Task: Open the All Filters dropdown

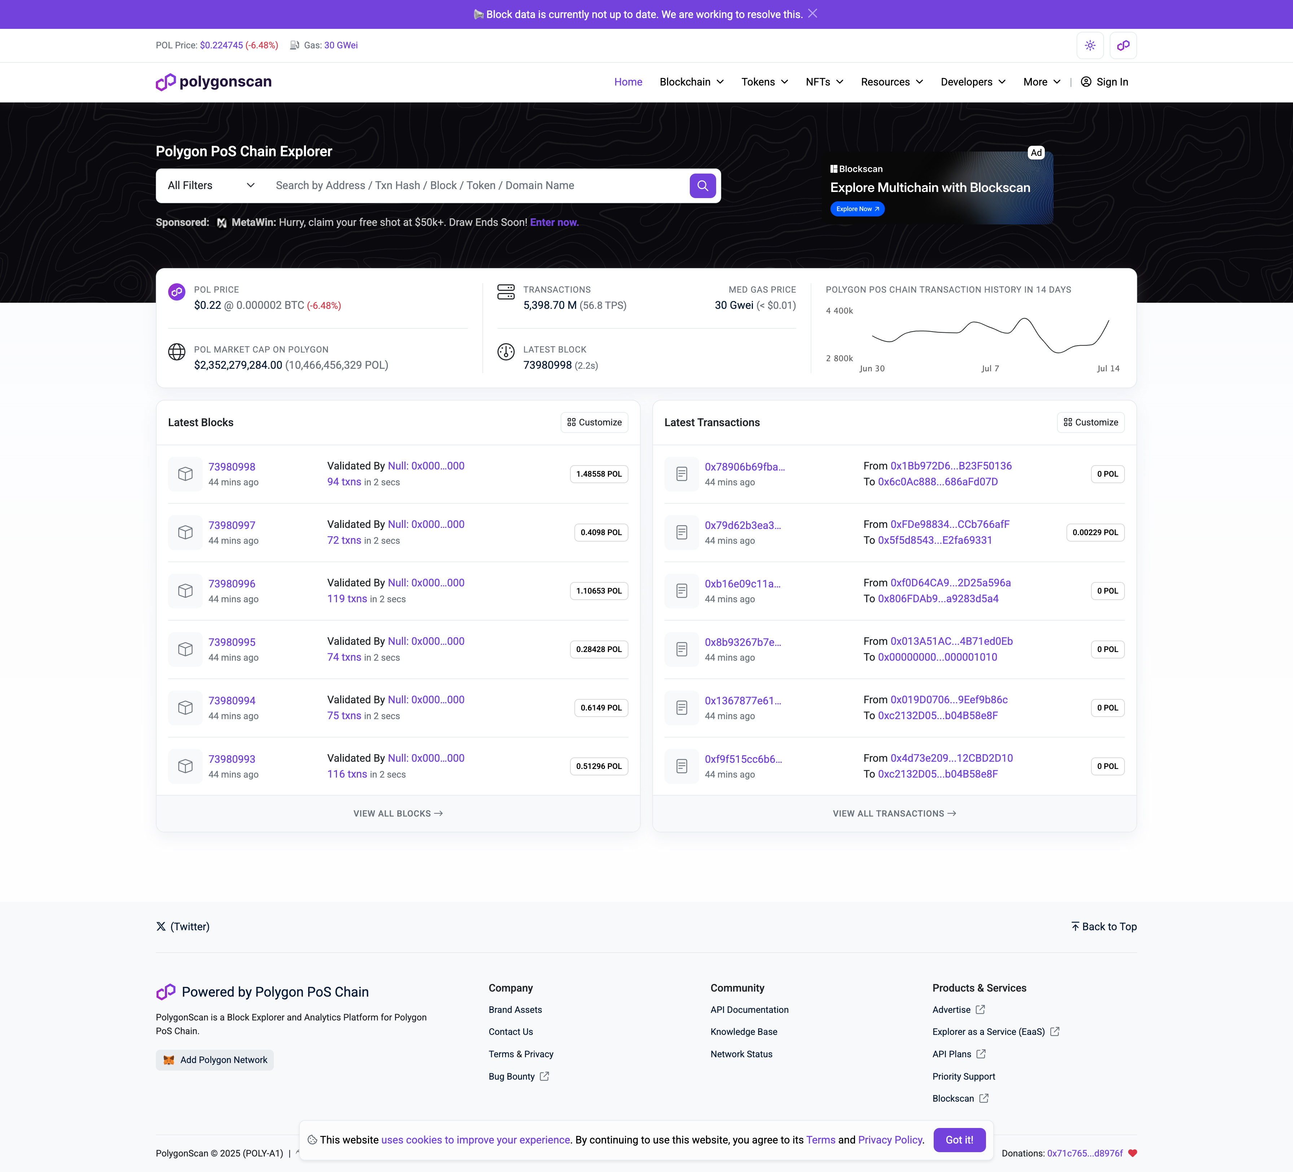Action: pos(210,185)
